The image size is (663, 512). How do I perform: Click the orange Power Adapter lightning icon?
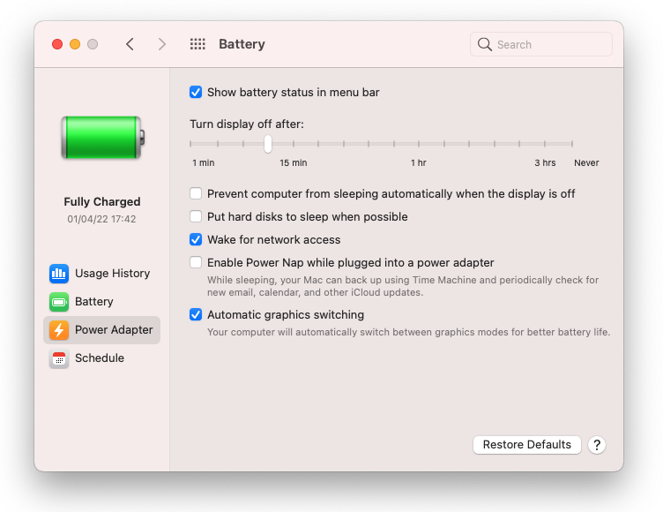click(x=59, y=330)
